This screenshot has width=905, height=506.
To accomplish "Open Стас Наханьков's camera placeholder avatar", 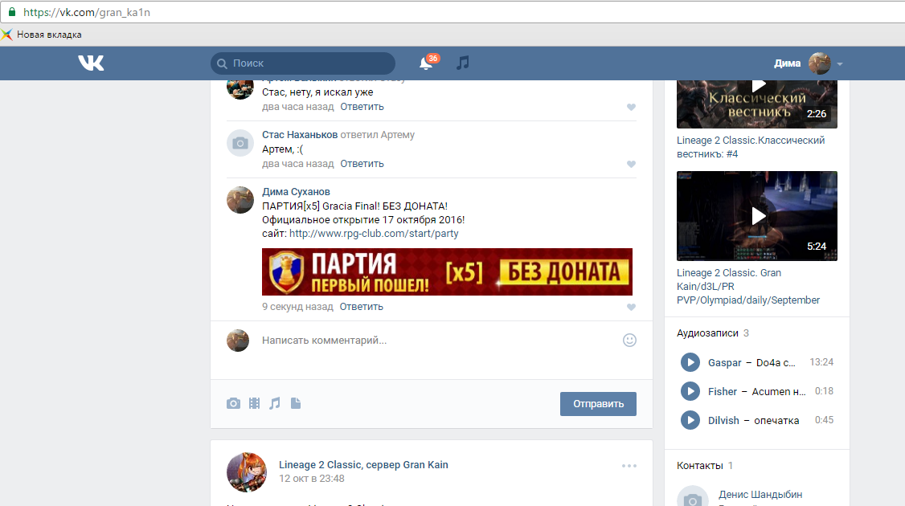I will click(240, 143).
